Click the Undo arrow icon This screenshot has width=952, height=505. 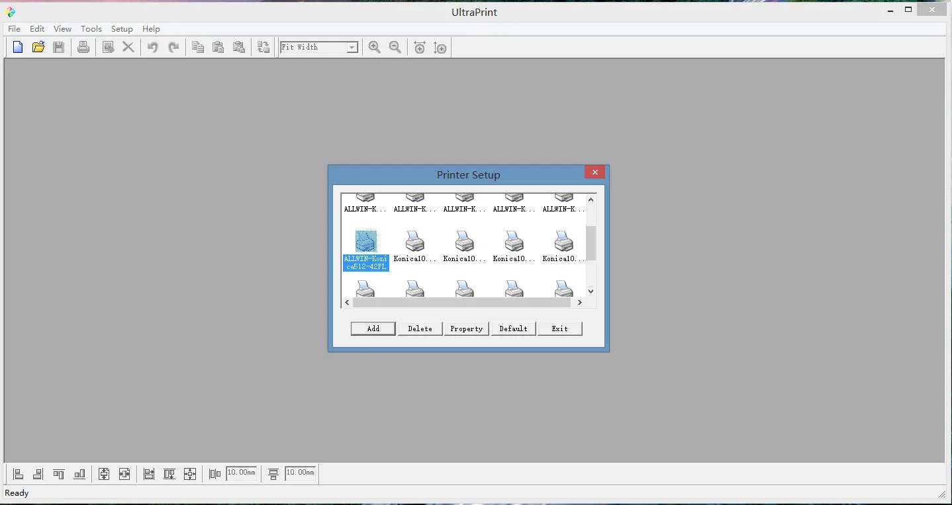click(x=153, y=47)
